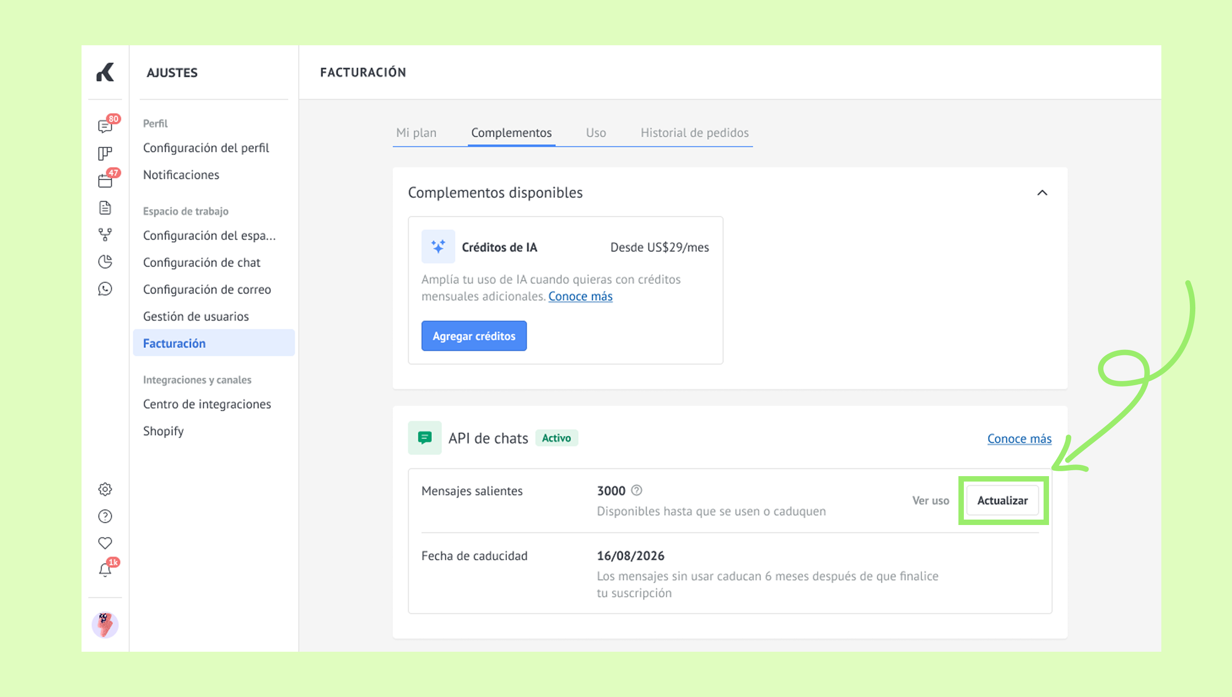Click the Agregar créditos button

pyautogui.click(x=474, y=336)
